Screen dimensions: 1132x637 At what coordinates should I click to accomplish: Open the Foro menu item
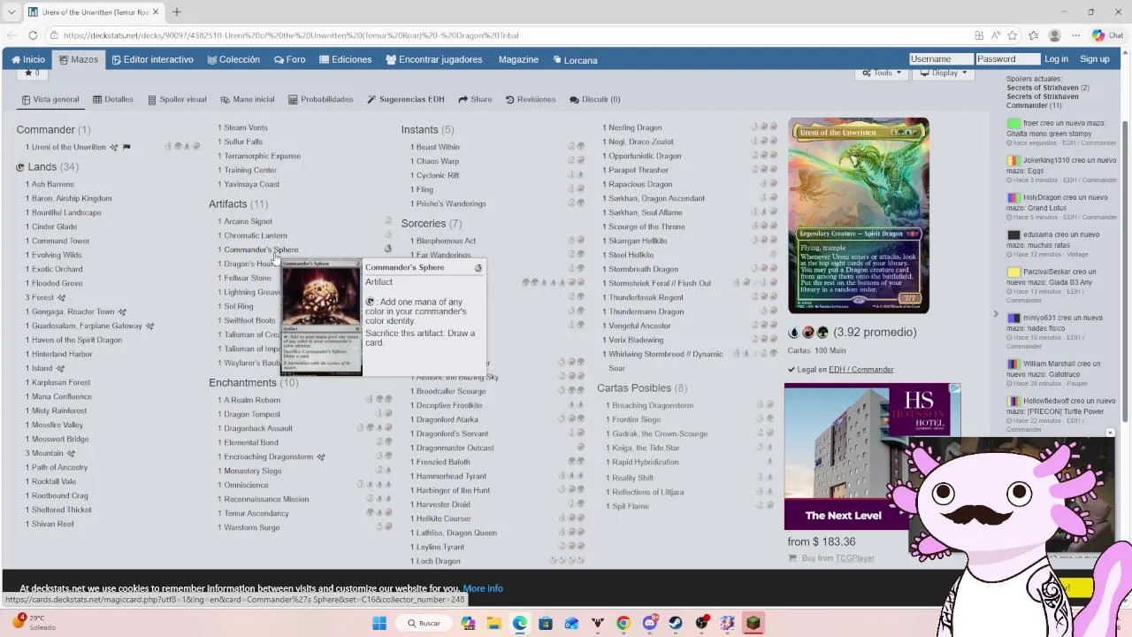(289, 59)
